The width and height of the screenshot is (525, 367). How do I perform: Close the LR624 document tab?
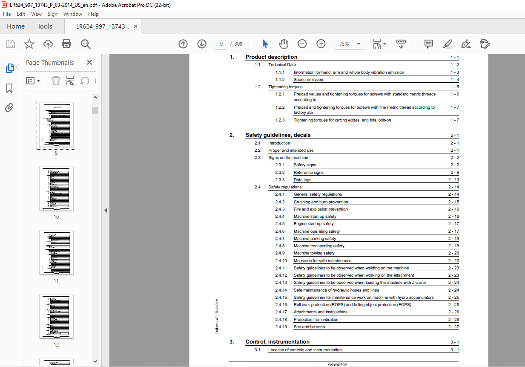pos(135,26)
